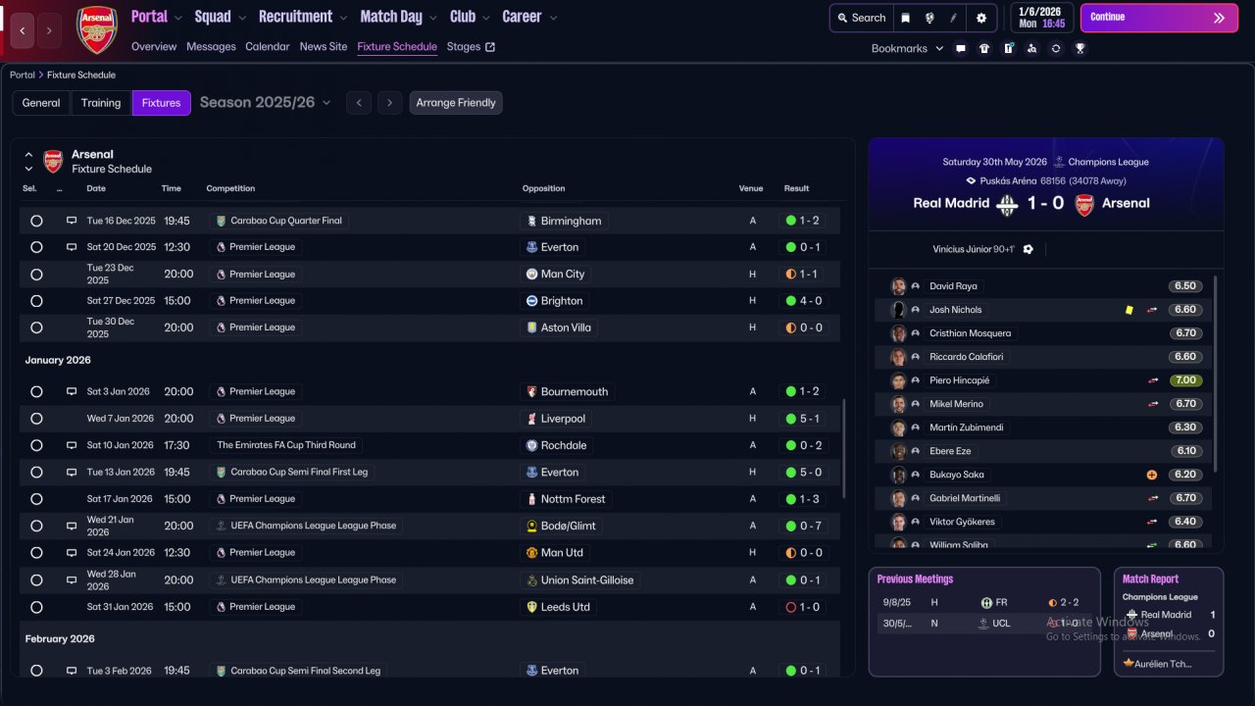Open the tactics board bookmark shortcut
The width and height of the screenshot is (1255, 706).
pos(1008,48)
